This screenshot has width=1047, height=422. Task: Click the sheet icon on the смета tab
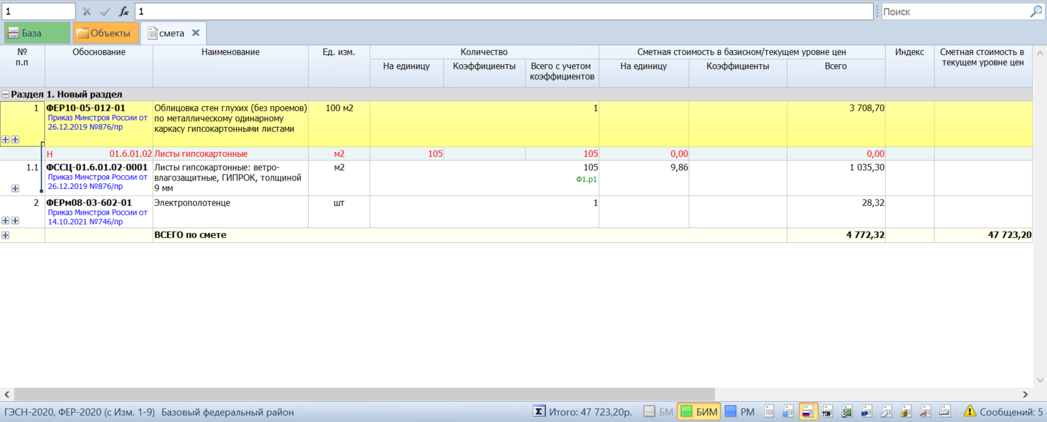click(x=152, y=33)
